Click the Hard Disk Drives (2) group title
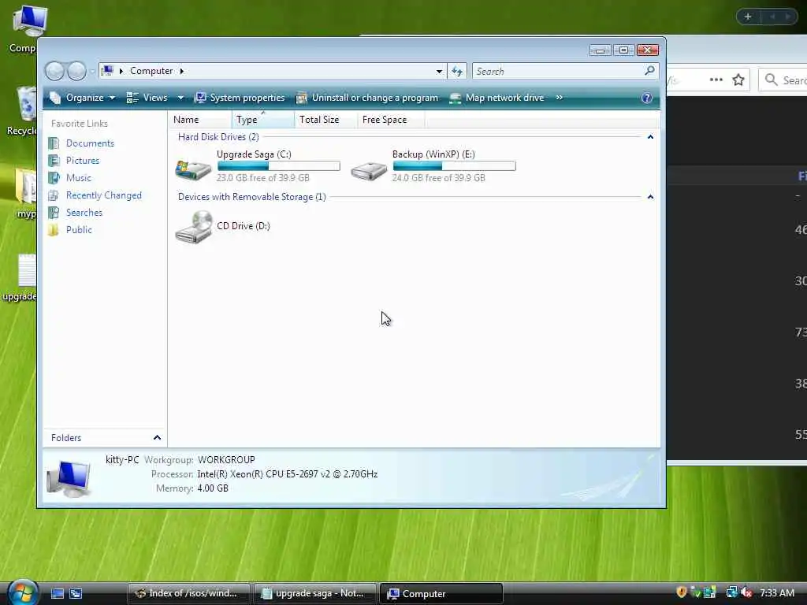The image size is (807, 605). click(x=218, y=137)
